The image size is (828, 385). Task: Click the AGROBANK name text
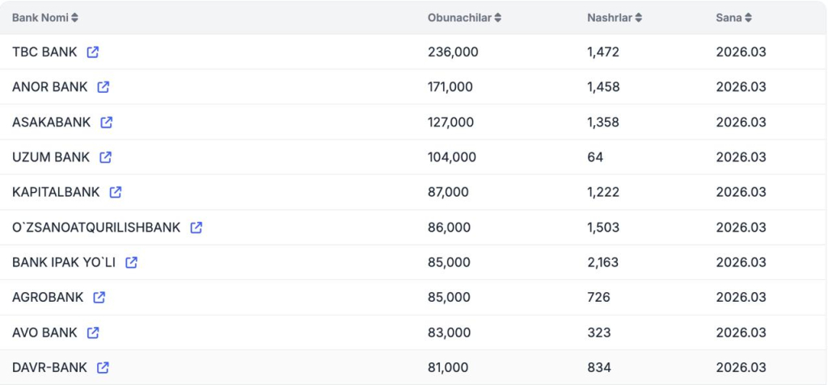[48, 297]
